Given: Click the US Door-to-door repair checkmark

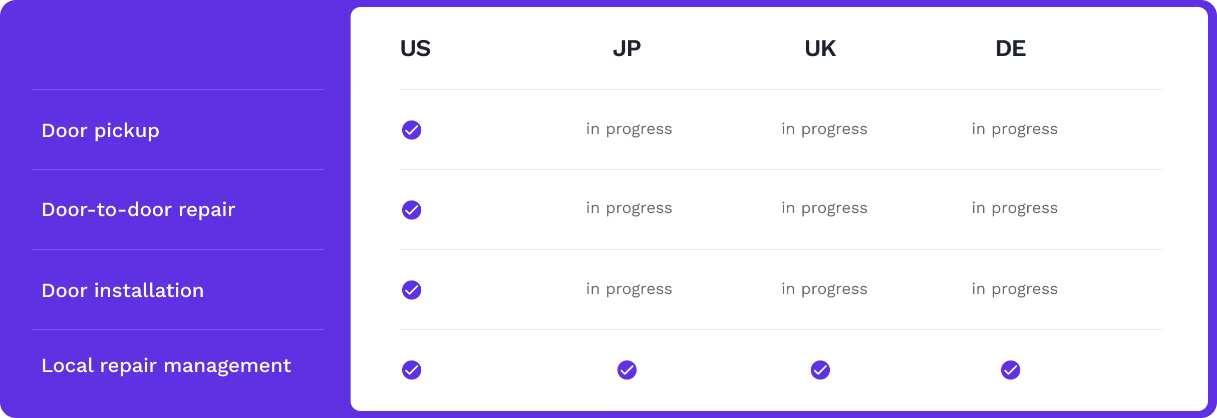Looking at the screenshot, I should [x=412, y=210].
